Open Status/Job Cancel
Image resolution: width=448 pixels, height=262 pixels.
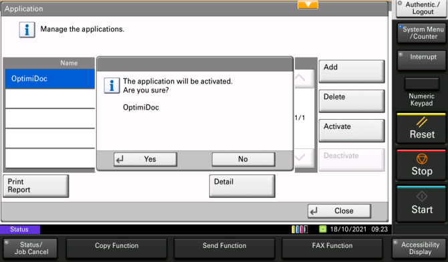click(x=30, y=248)
